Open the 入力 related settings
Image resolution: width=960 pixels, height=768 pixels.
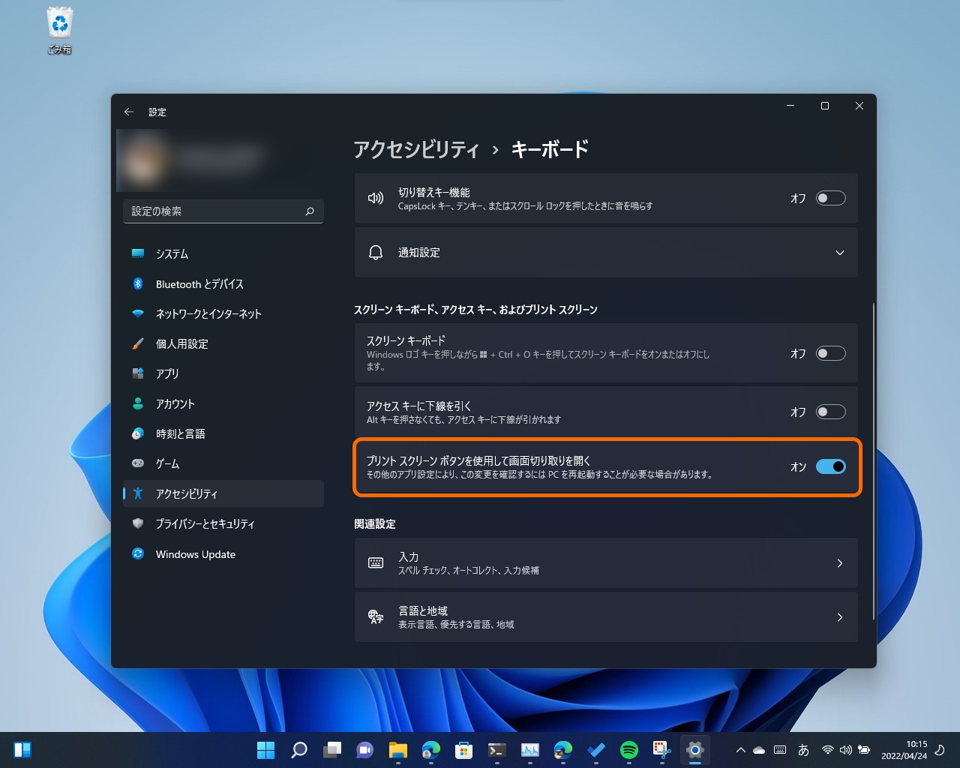pos(606,563)
